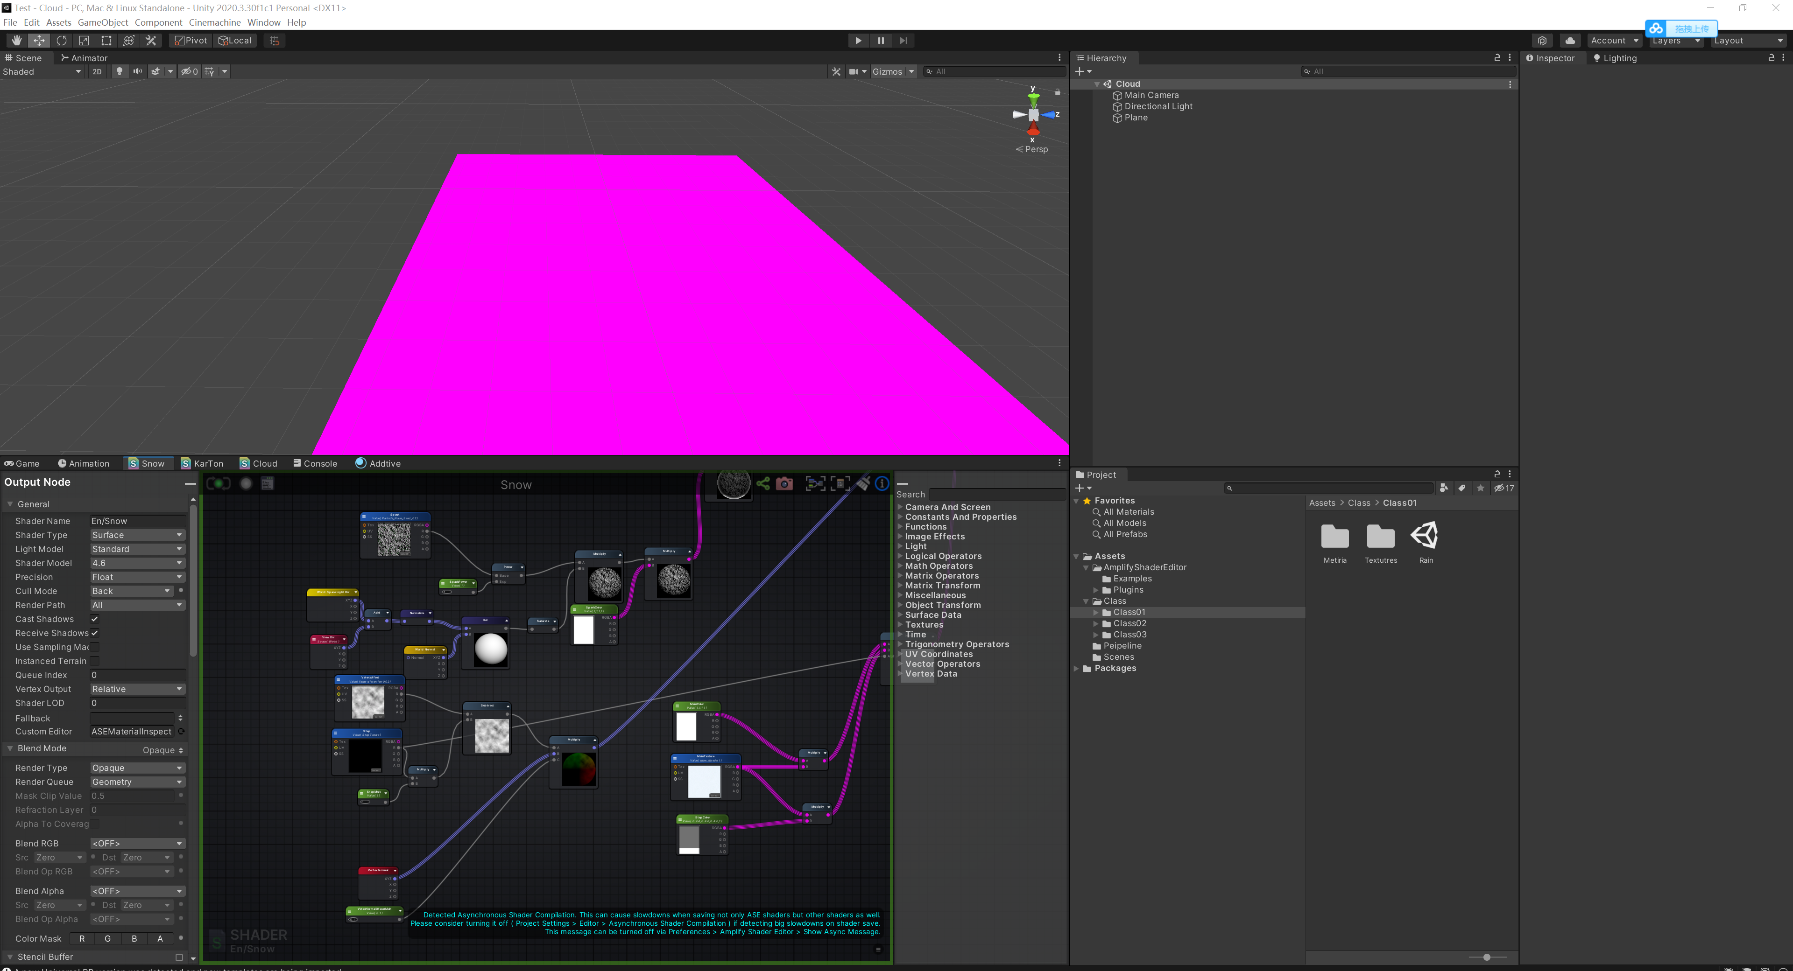Open shader source code icon
This screenshot has height=971, width=1793.
click(x=267, y=483)
